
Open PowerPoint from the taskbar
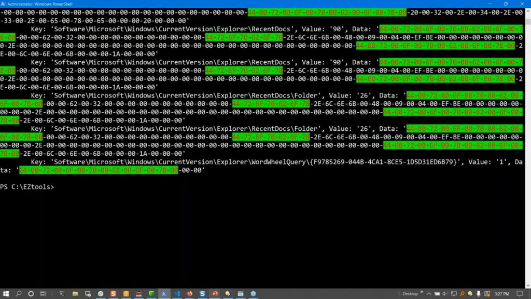pyautogui.click(x=215, y=294)
